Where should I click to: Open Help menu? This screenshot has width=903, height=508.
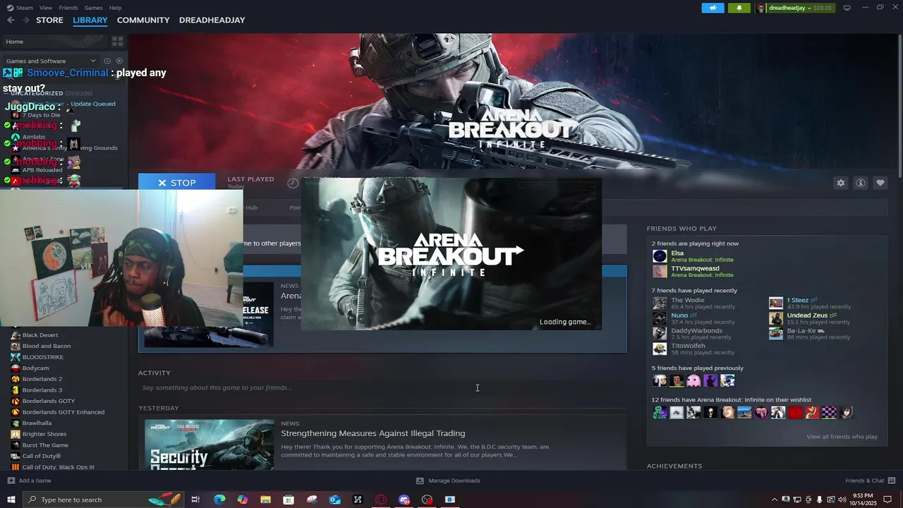click(115, 8)
